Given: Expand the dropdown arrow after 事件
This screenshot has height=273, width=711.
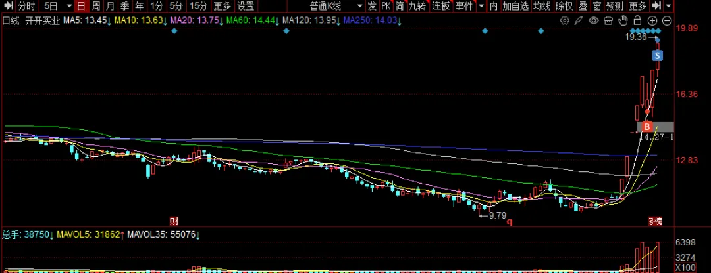Looking at the screenshot, I should [x=481, y=7].
